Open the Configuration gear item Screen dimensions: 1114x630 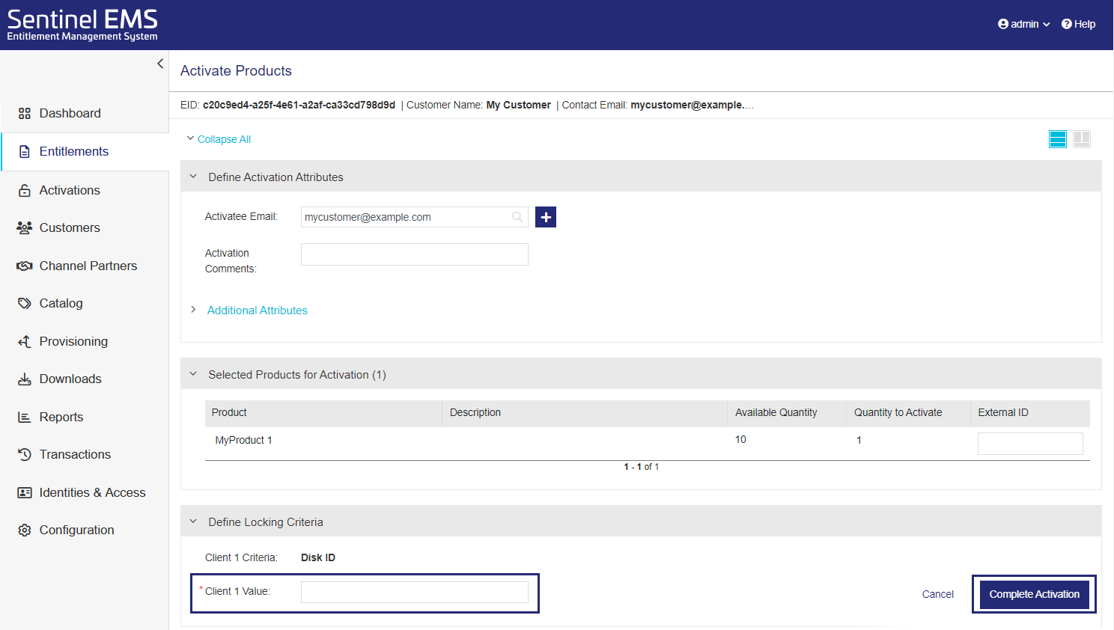click(76, 530)
